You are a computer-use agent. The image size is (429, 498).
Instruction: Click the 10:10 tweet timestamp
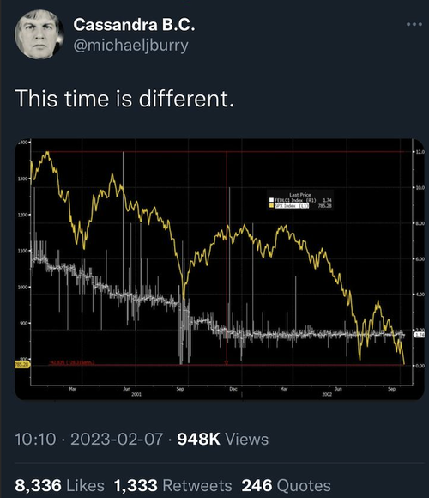(35, 440)
